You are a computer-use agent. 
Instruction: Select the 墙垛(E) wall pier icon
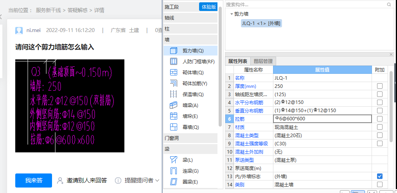click(x=173, y=116)
